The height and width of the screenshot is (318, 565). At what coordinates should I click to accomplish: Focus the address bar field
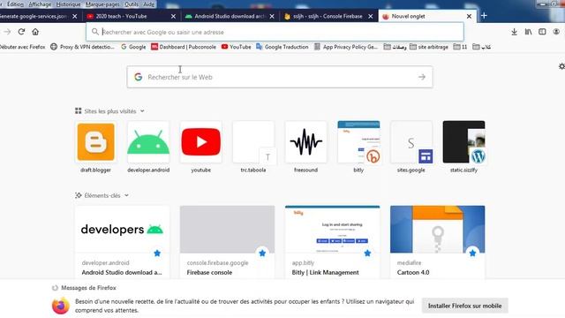coord(275,32)
